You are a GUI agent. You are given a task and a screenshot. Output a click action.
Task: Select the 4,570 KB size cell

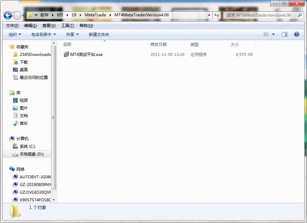click(x=244, y=55)
